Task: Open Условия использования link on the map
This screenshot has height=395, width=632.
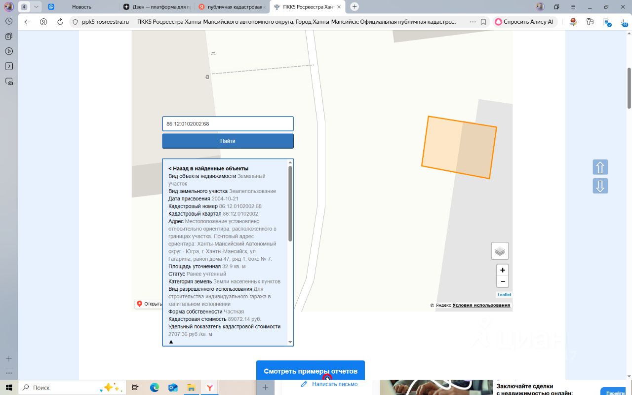Action: click(481, 305)
